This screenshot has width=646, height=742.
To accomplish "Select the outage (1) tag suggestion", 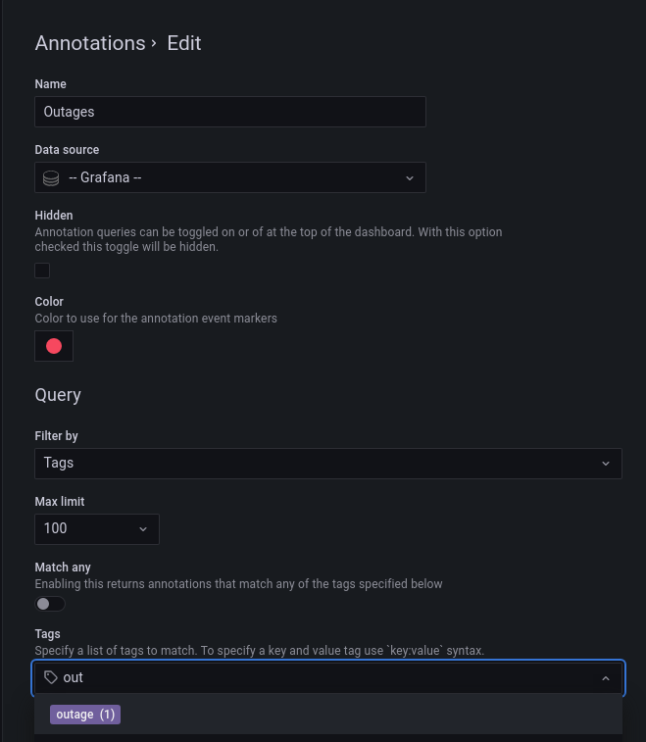I will (85, 715).
